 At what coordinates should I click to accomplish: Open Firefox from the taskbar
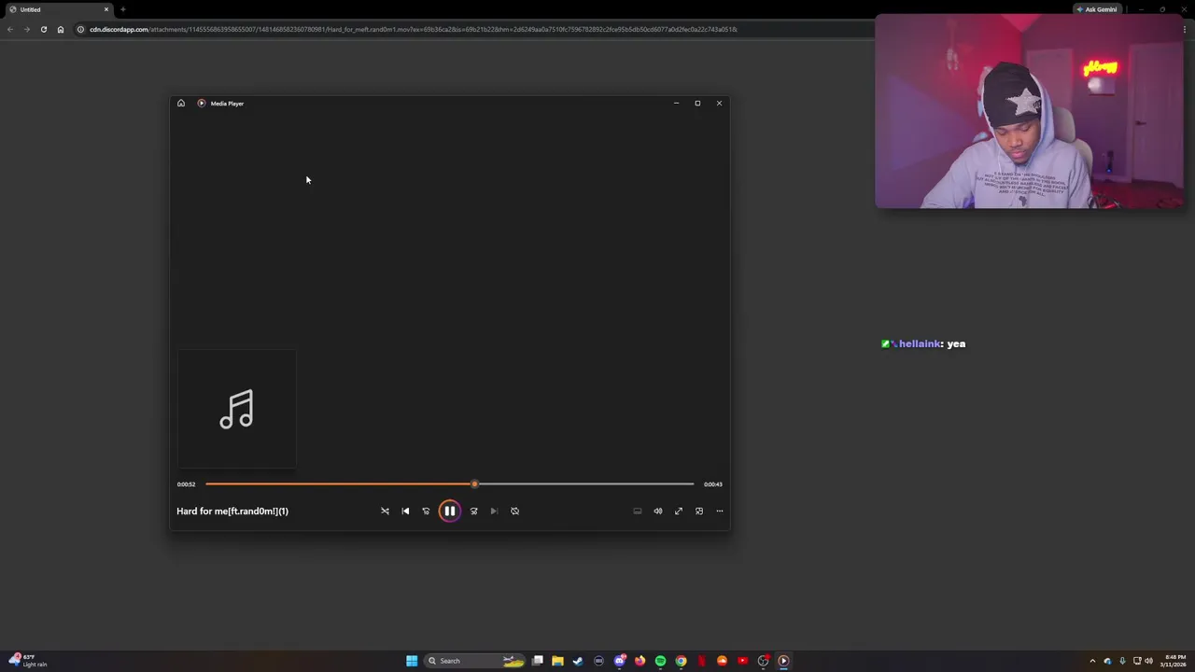click(640, 661)
